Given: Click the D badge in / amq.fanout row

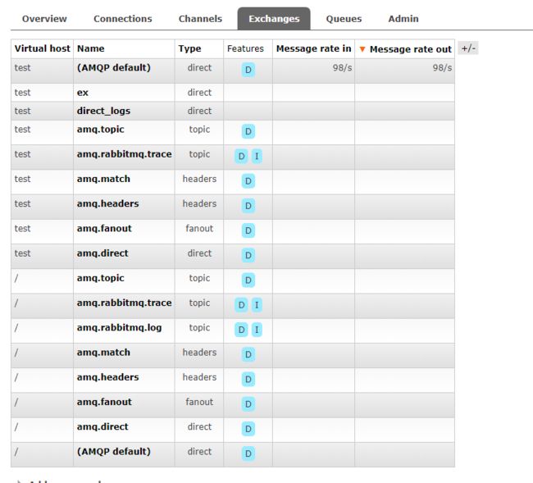Looking at the screenshot, I should [248, 404].
